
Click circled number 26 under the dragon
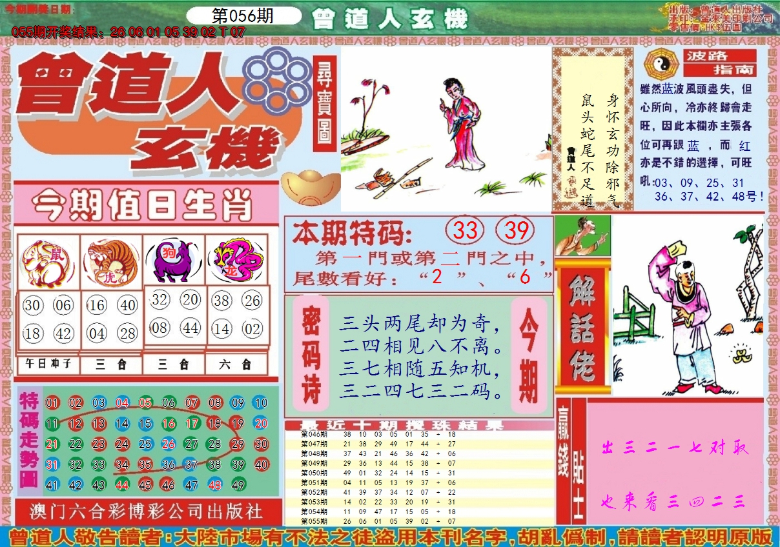point(252,300)
